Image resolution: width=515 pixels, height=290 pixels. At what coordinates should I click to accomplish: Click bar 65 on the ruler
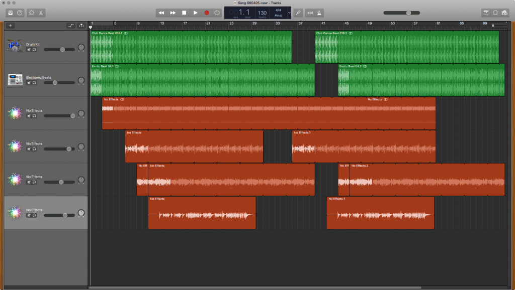pyautogui.click(x=462, y=24)
